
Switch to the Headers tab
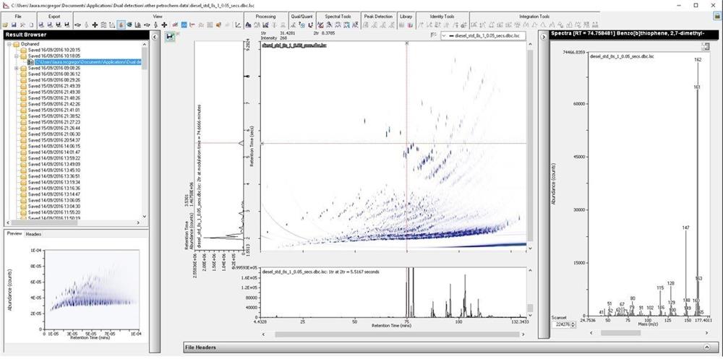coord(34,234)
